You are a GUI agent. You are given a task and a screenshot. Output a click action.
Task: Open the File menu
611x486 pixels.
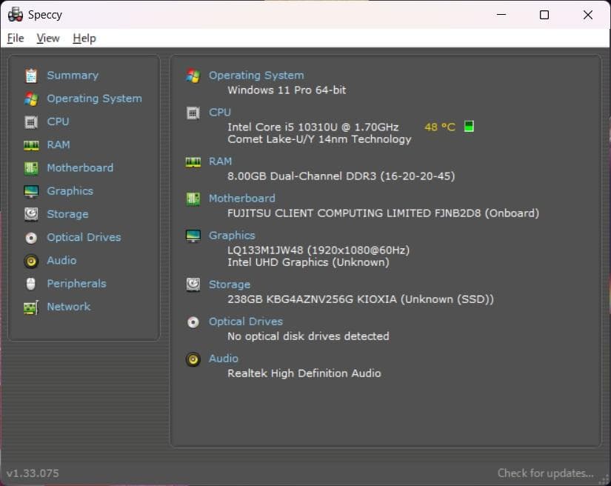coord(15,38)
